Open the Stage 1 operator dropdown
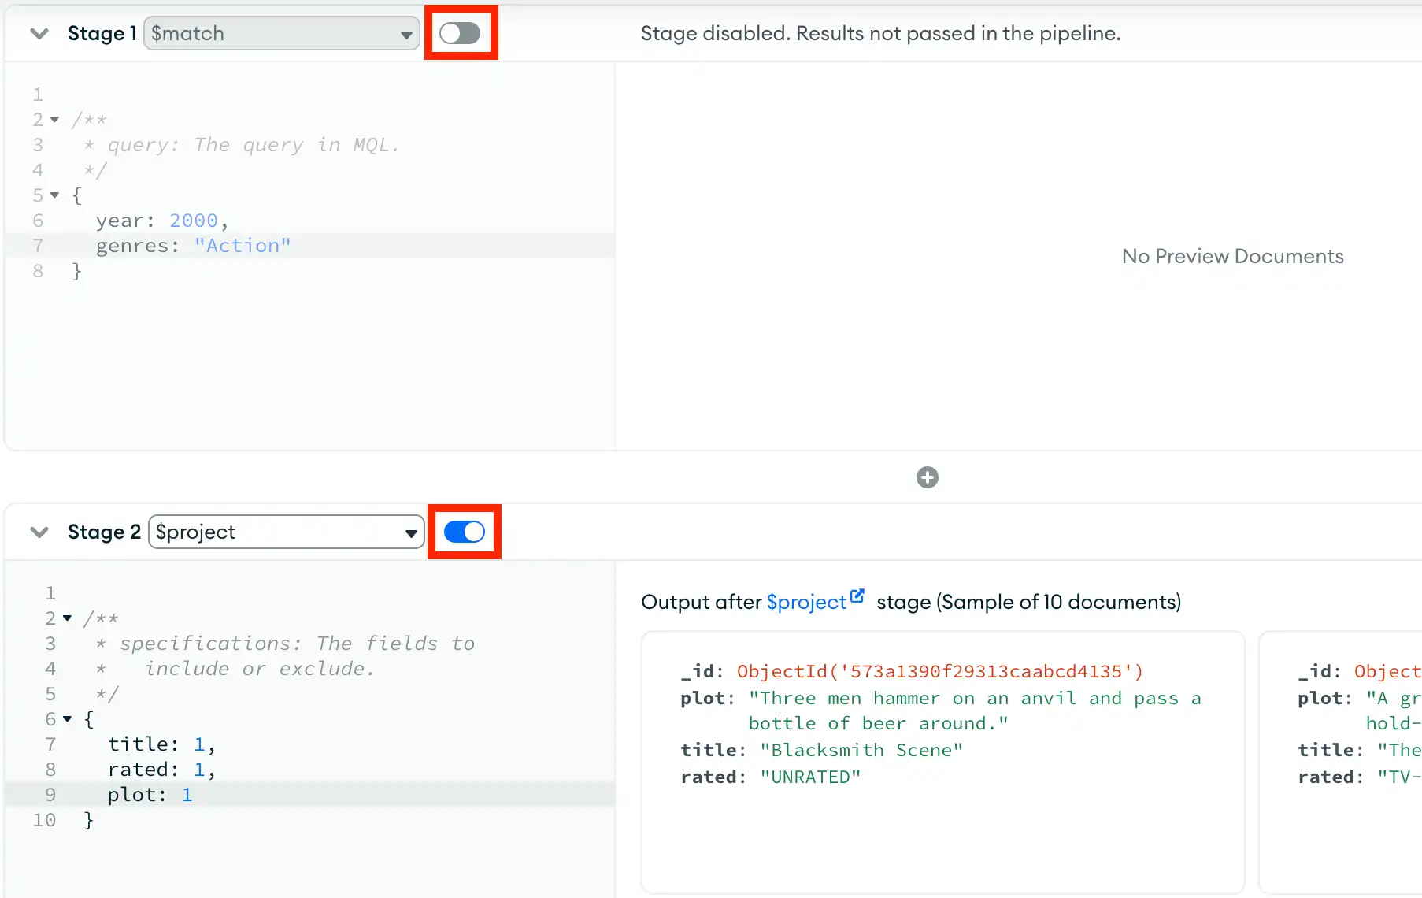The width and height of the screenshot is (1422, 898). (x=281, y=33)
